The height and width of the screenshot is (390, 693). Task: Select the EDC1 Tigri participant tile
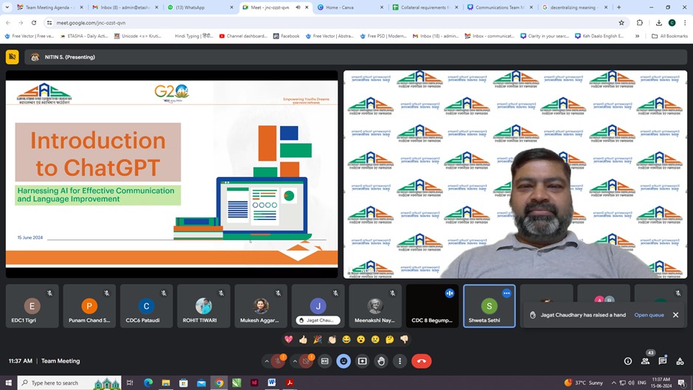[32, 306]
